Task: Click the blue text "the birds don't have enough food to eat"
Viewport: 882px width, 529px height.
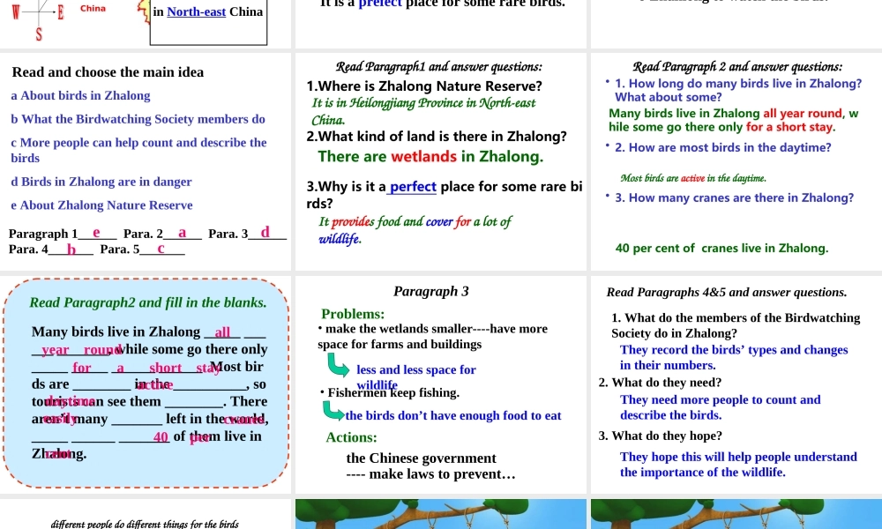Action: pos(453,415)
